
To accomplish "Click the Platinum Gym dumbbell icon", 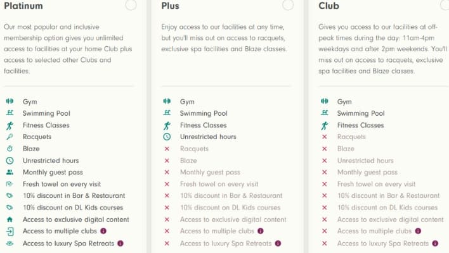I will pyautogui.click(x=10, y=102).
